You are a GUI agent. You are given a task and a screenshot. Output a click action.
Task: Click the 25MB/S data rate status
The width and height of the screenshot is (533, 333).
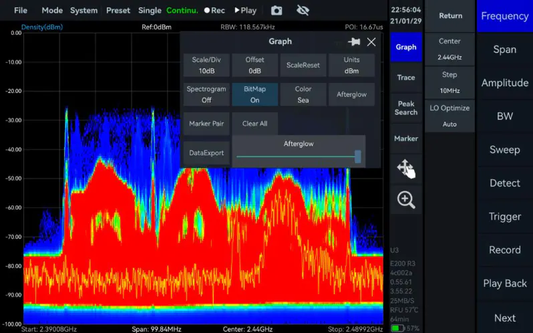(402, 301)
